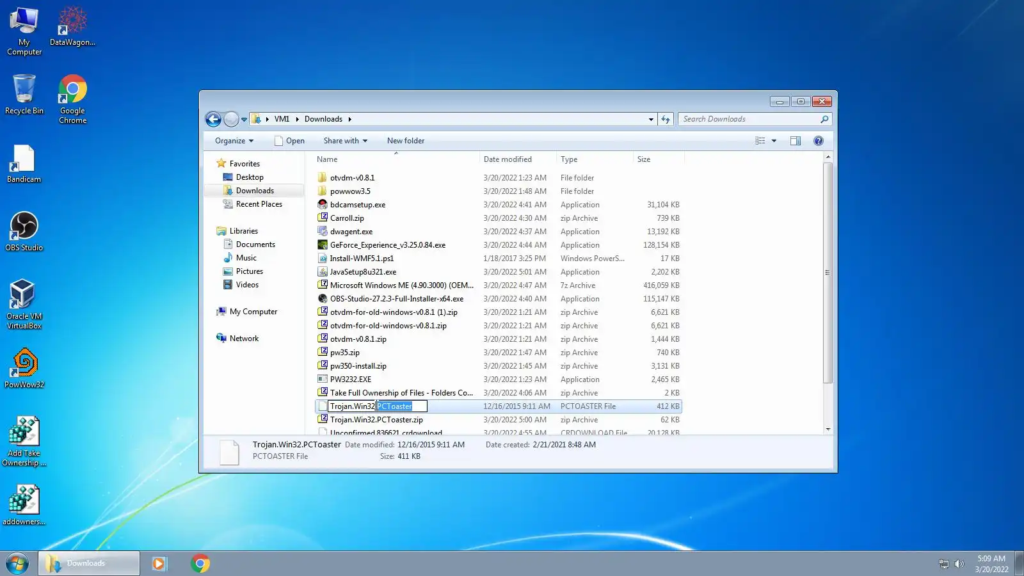
Task: Open Music library in navigation pane
Action: 240,258
